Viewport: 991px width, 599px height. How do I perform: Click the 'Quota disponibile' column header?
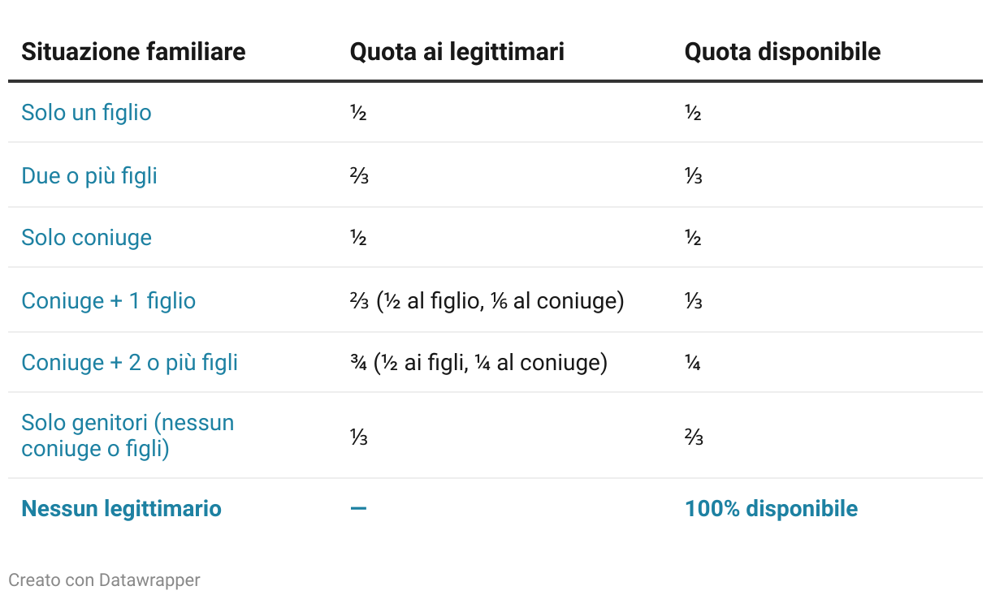click(x=782, y=52)
